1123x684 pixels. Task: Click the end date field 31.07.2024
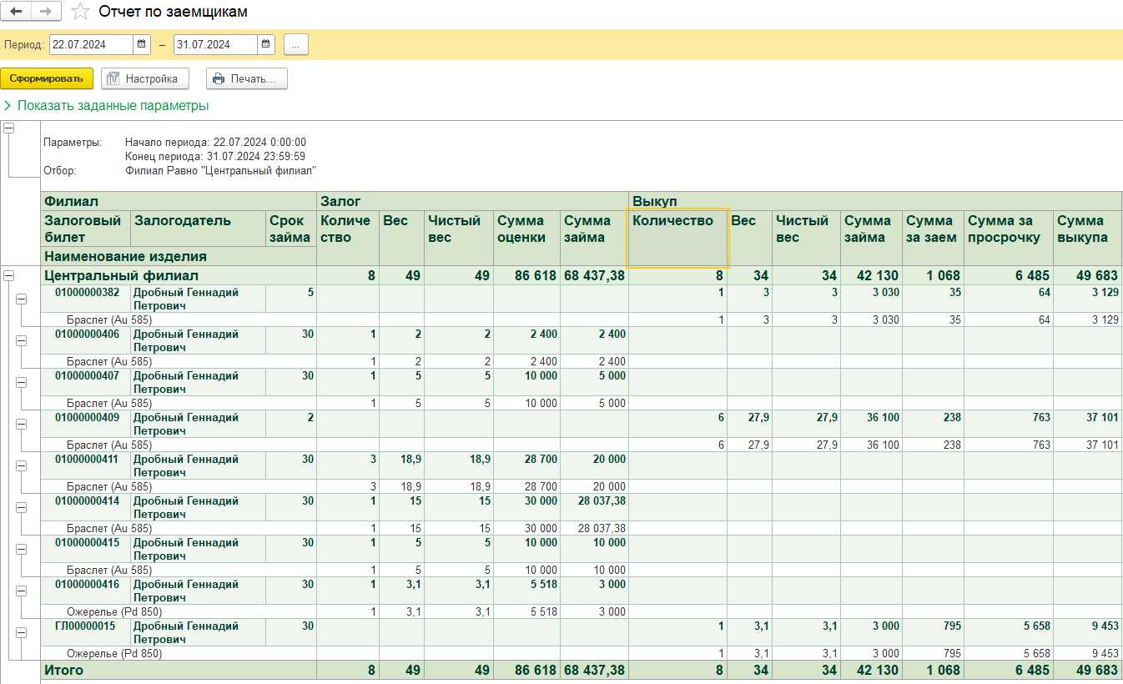216,44
